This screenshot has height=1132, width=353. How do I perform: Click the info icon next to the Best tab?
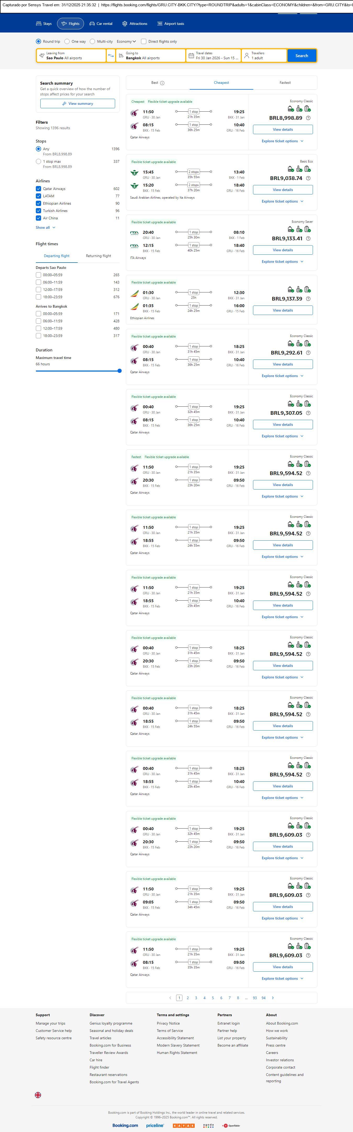(163, 83)
